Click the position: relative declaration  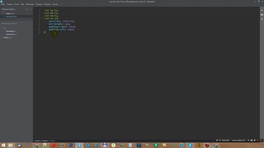coord(61,21)
